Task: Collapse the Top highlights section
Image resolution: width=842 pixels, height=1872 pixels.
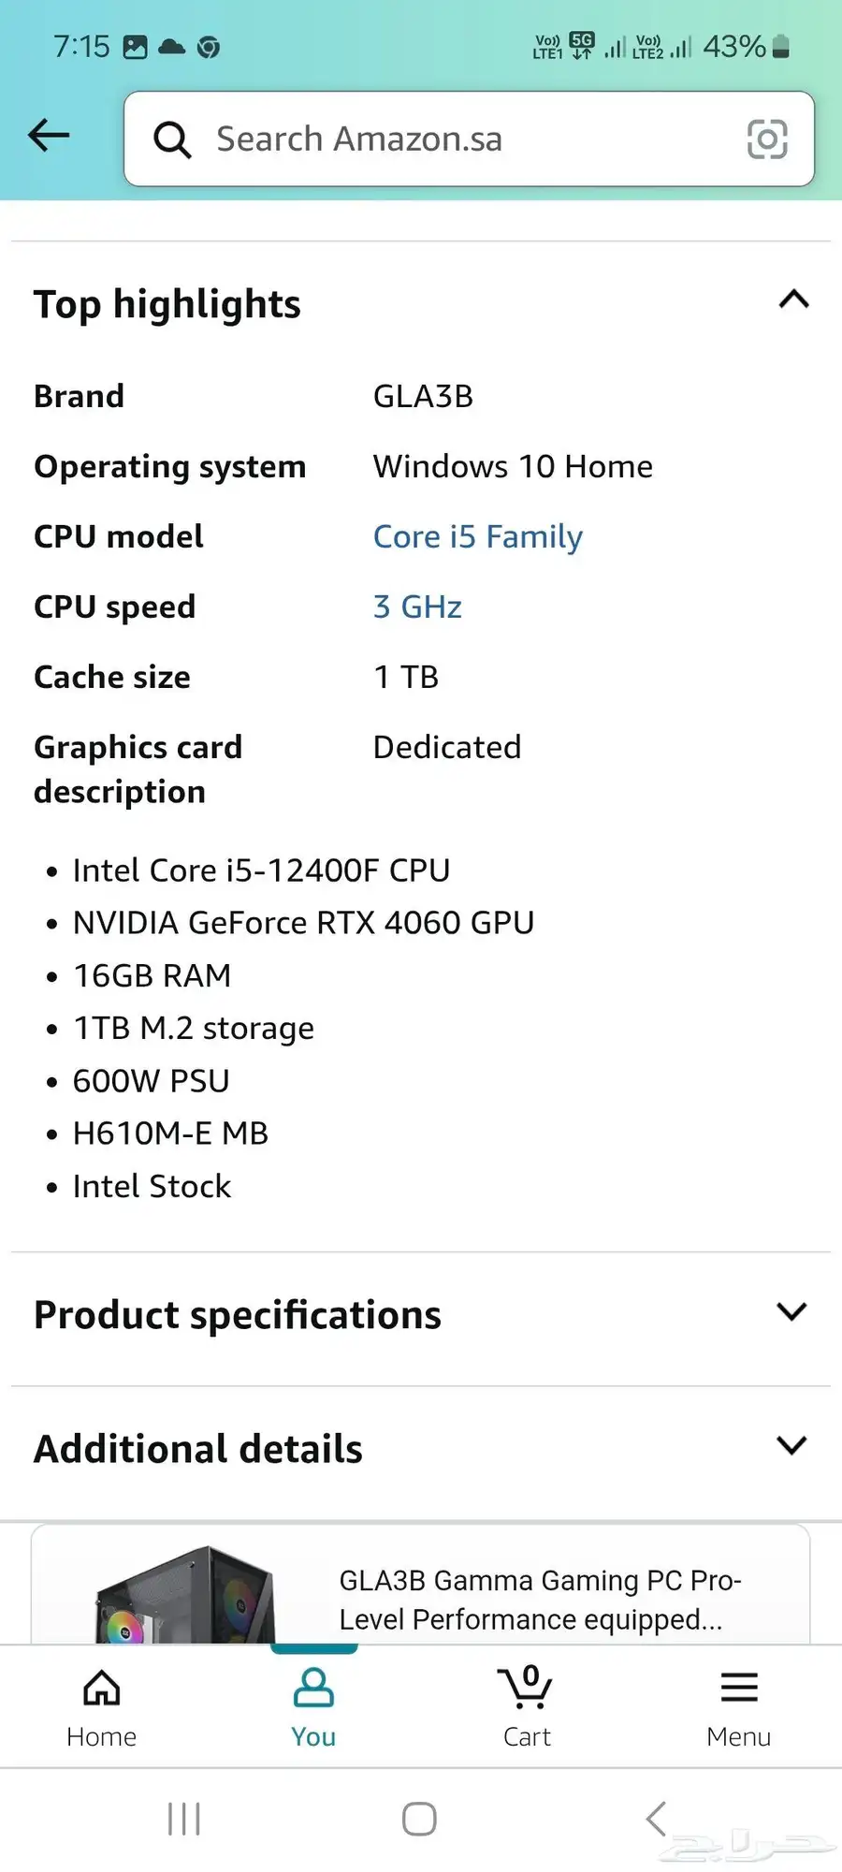Action: click(x=794, y=300)
